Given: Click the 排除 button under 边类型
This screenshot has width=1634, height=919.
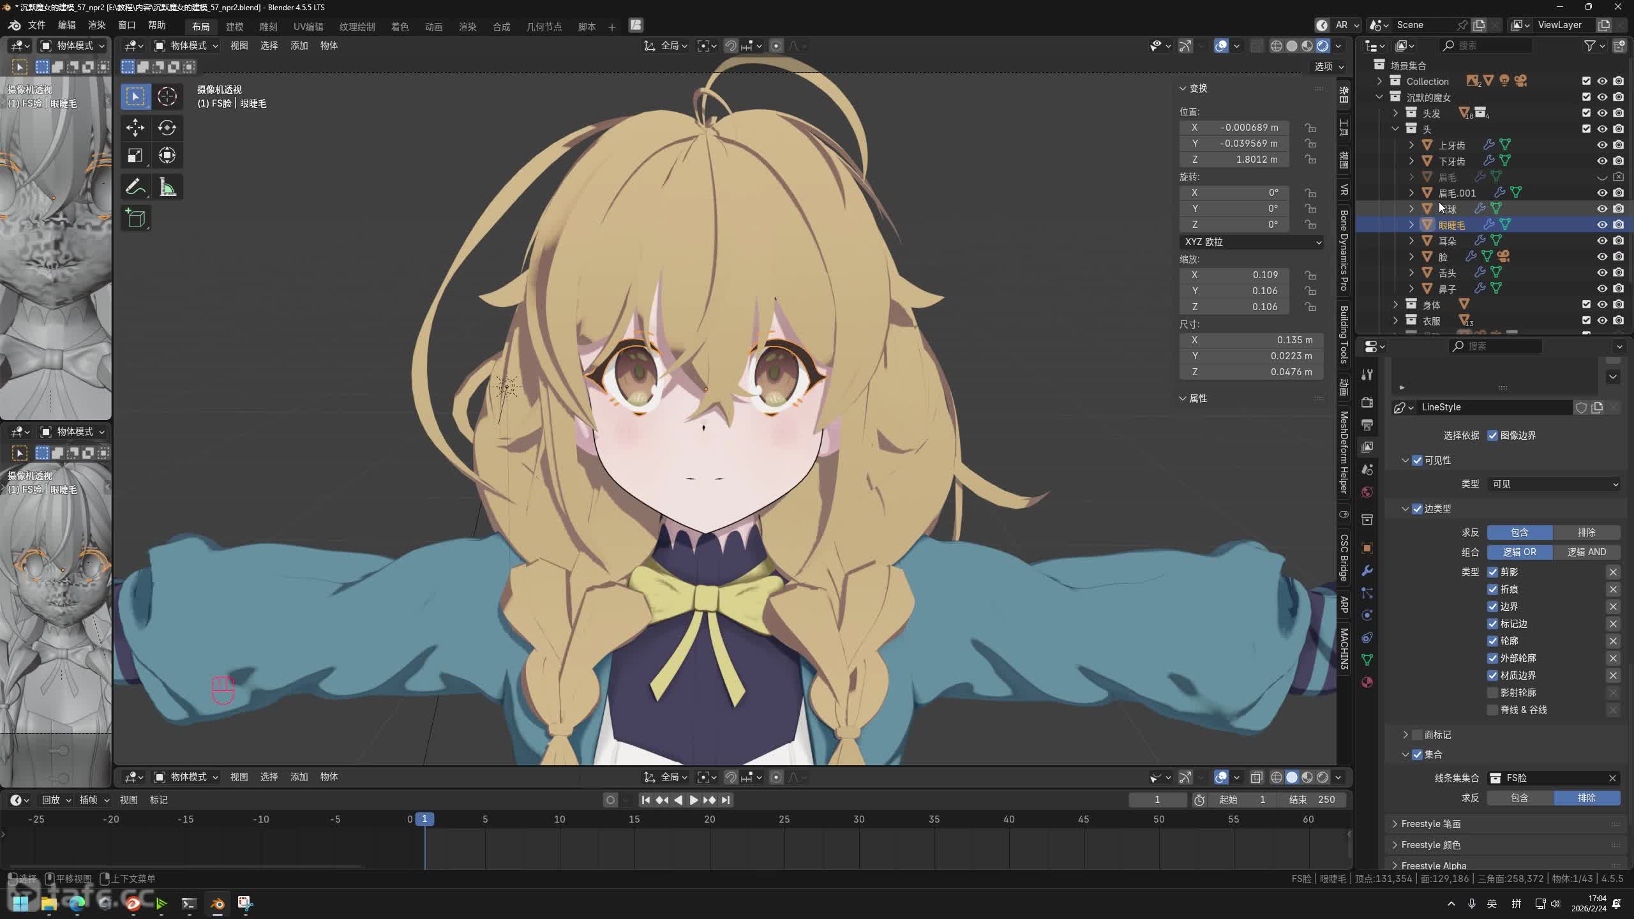Looking at the screenshot, I should pyautogui.click(x=1586, y=532).
